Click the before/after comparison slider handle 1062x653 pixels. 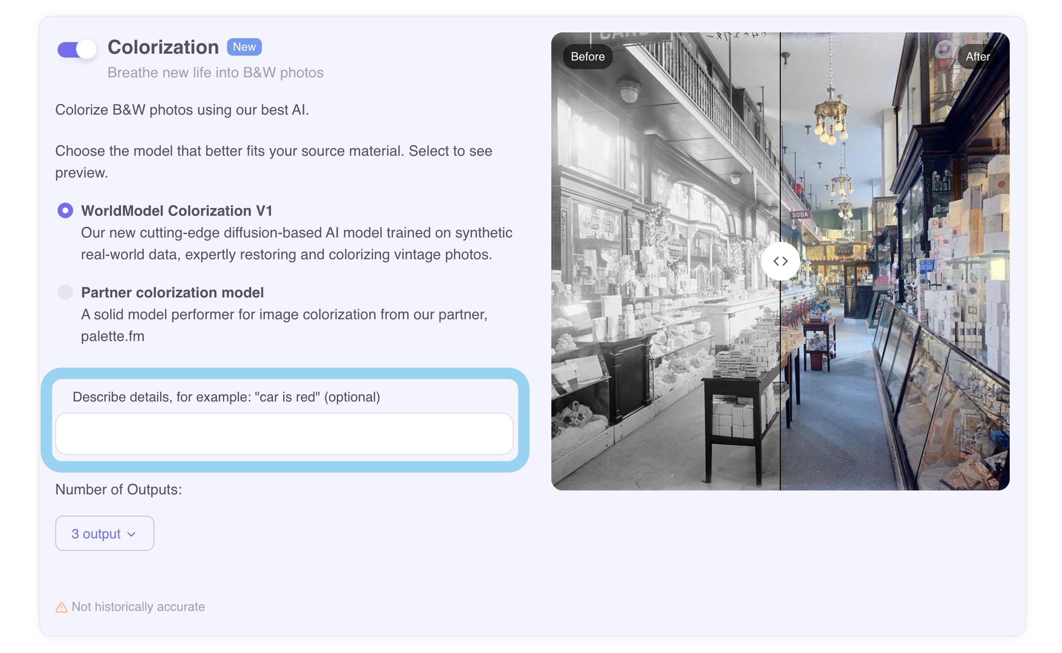point(780,261)
